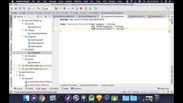Attach debugger to Android process icon

point(77,8)
